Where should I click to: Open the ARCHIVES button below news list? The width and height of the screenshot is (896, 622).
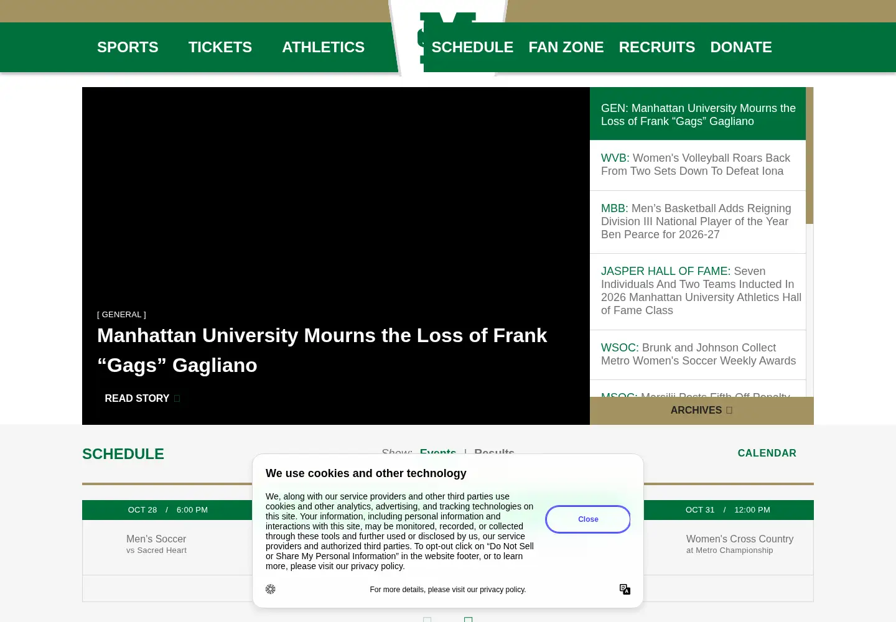702,411
